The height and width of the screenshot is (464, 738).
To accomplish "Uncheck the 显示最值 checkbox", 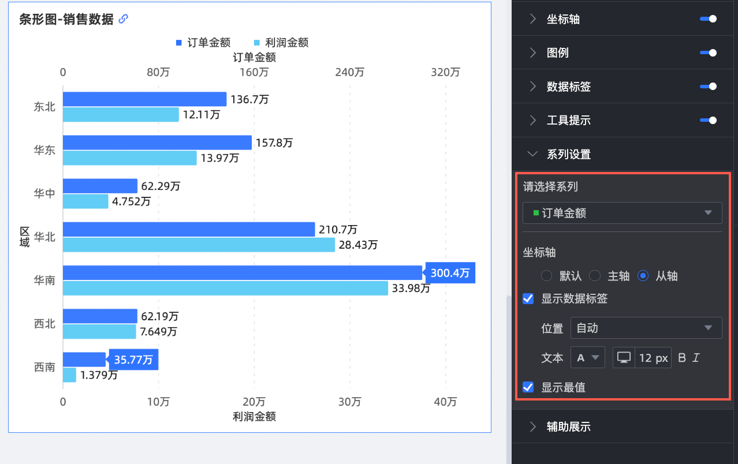I will [x=528, y=387].
